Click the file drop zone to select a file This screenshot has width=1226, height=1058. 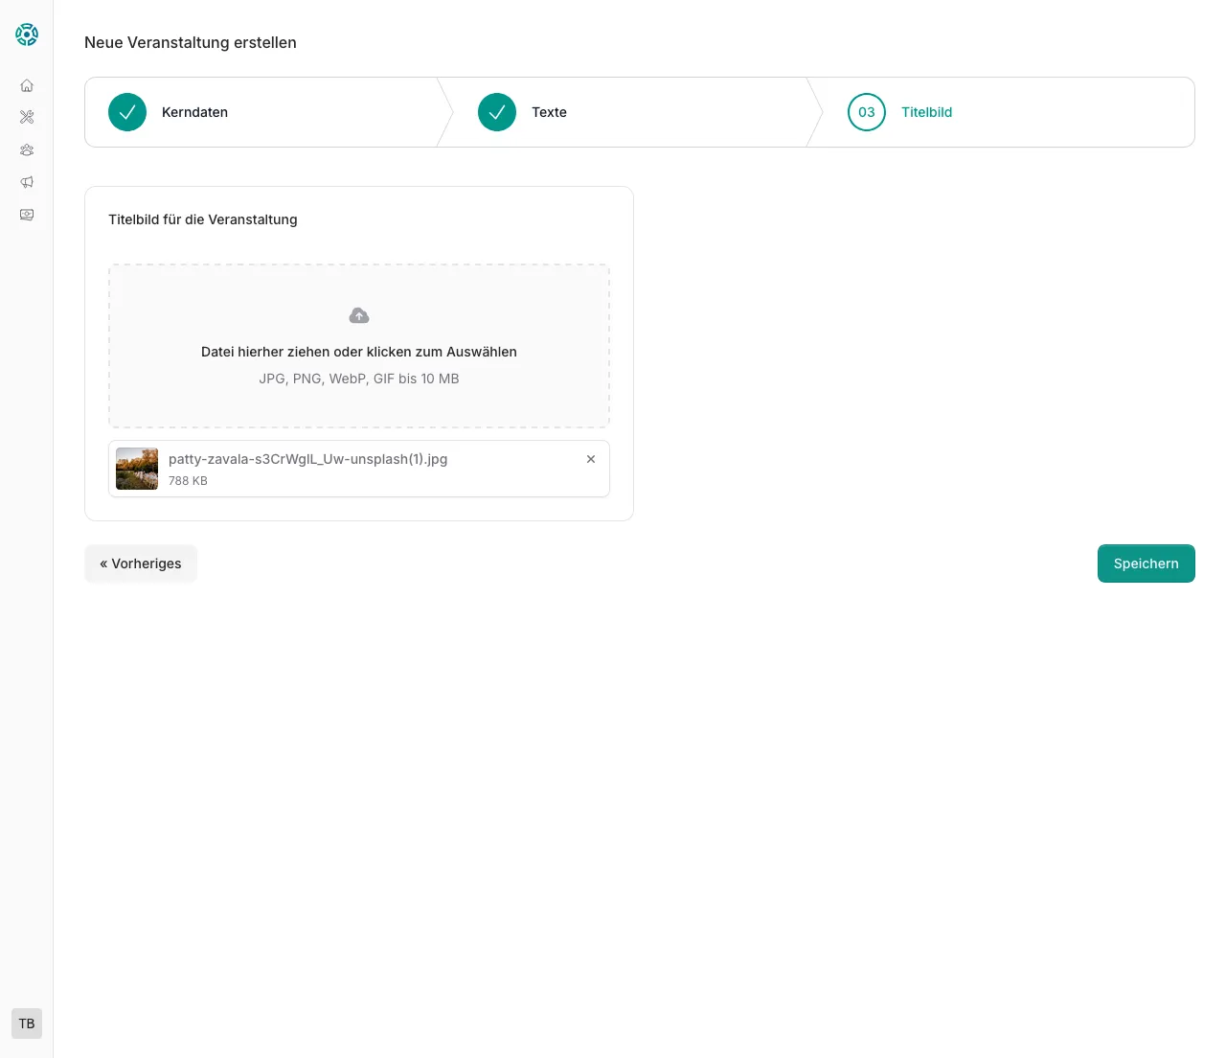pyautogui.click(x=359, y=346)
